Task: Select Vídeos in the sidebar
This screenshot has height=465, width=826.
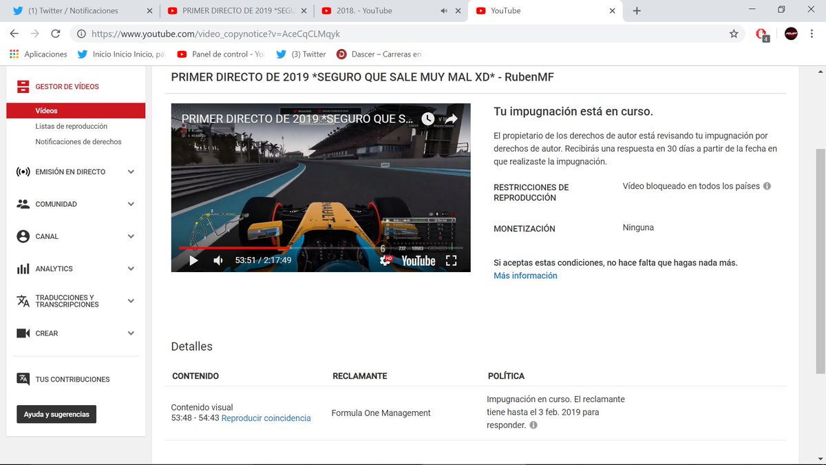Action: 76,111
